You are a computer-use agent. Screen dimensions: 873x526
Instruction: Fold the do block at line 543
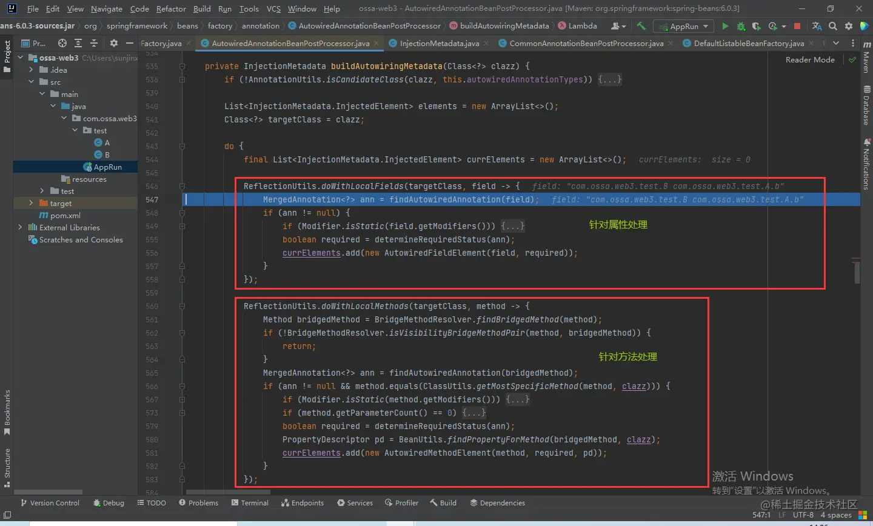[182, 146]
